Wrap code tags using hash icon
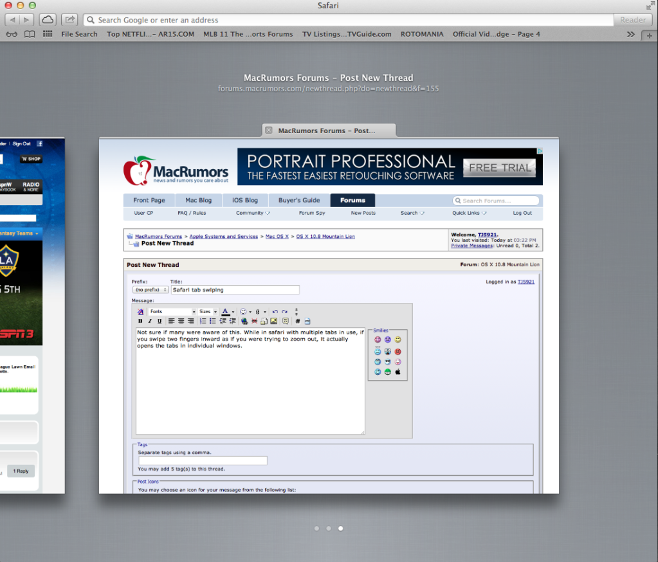Image resolution: width=658 pixels, height=562 pixels. (x=298, y=322)
